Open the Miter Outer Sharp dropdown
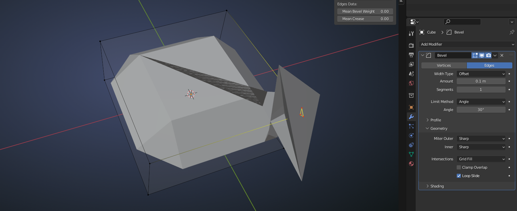This screenshot has width=517, height=211. (x=481, y=139)
